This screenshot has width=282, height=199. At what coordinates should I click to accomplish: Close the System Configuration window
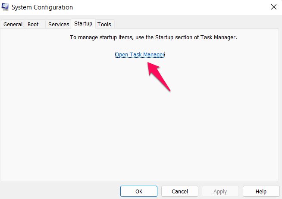[273, 7]
